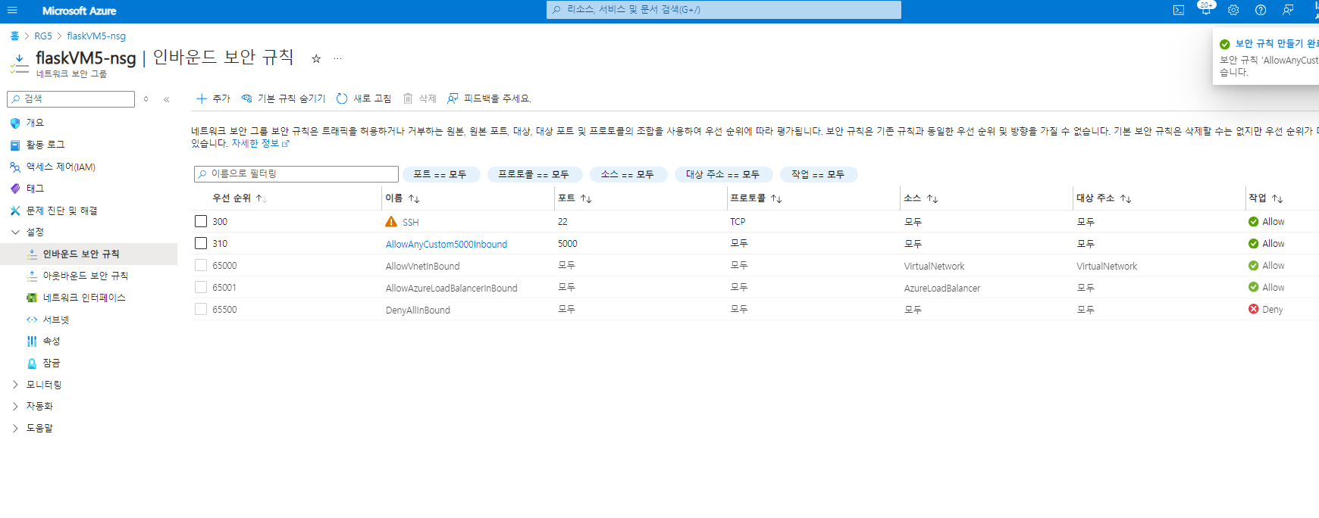
Task: Pin flaskVM5-nsg with the favorite star
Action: [x=316, y=58]
